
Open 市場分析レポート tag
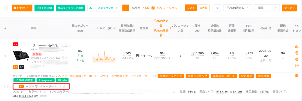click(224, 76)
